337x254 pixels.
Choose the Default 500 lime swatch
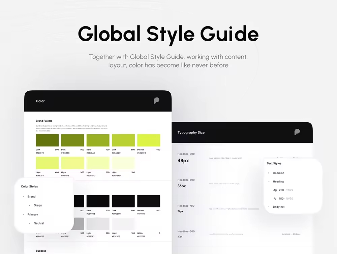[149, 140]
